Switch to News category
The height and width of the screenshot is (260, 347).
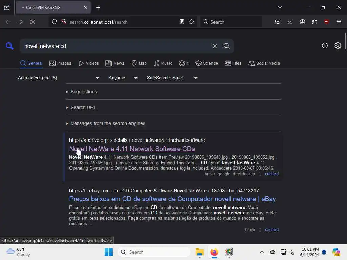click(x=115, y=63)
